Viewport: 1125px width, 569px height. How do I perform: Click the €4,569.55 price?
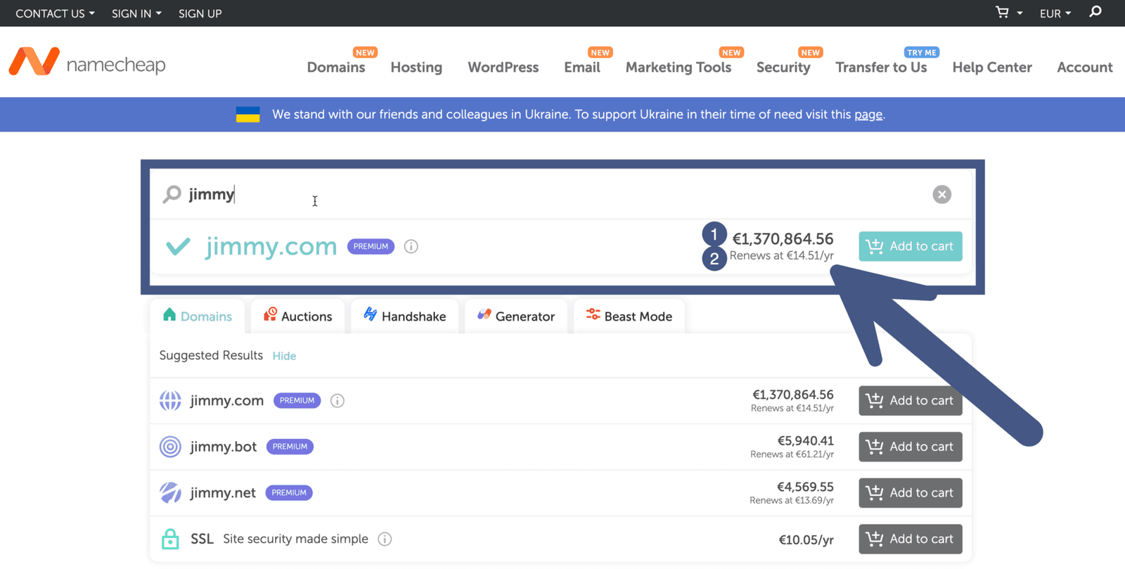tap(805, 487)
